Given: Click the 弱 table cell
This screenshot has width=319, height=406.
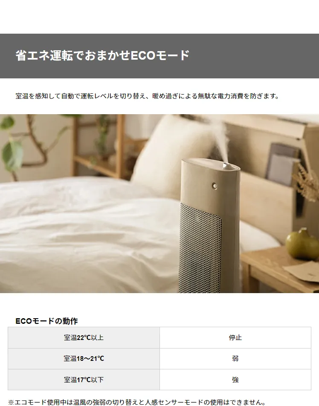Looking at the screenshot, I should tap(235, 359).
